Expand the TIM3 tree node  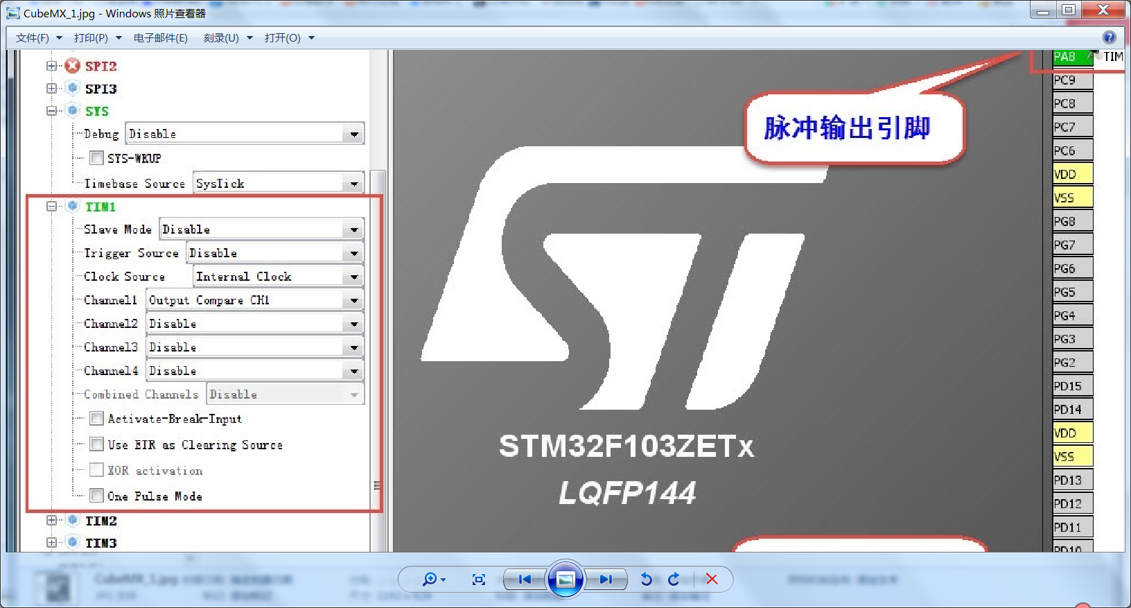coord(51,542)
